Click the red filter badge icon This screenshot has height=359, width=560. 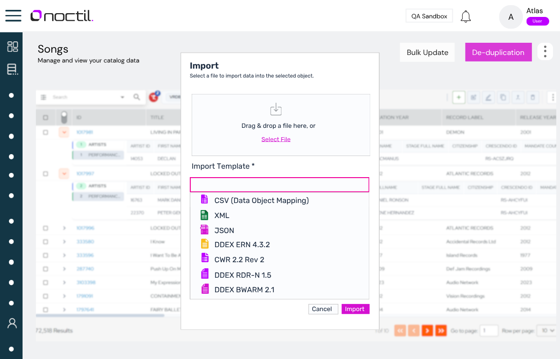154,96
